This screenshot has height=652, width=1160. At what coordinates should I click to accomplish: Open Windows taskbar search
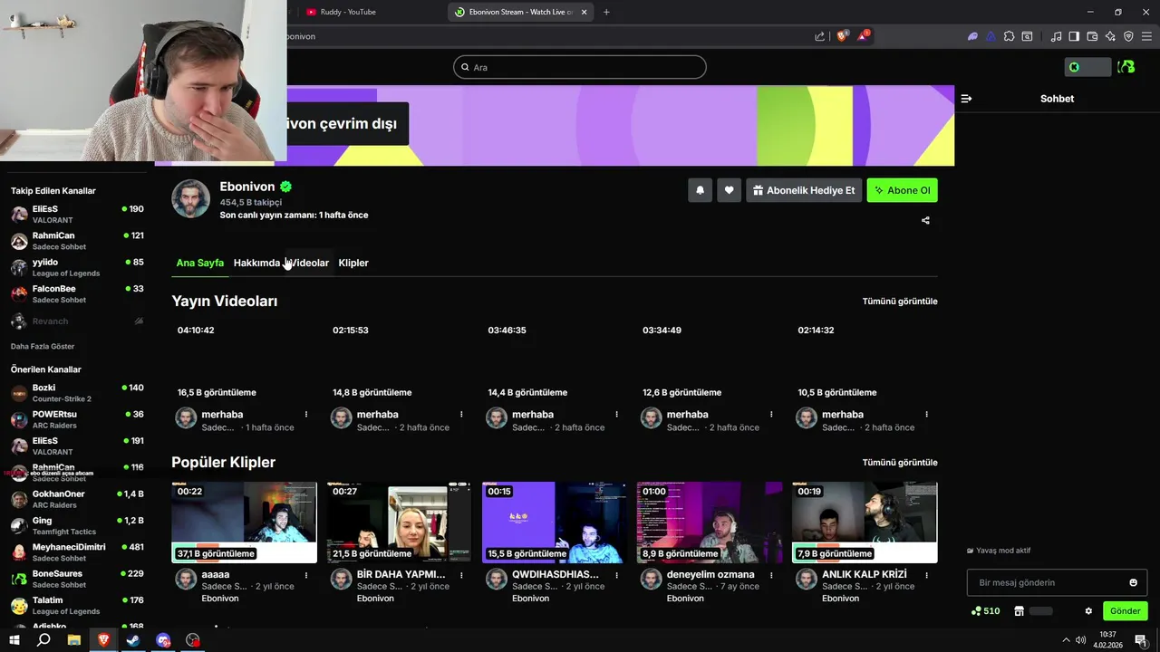[x=43, y=640]
